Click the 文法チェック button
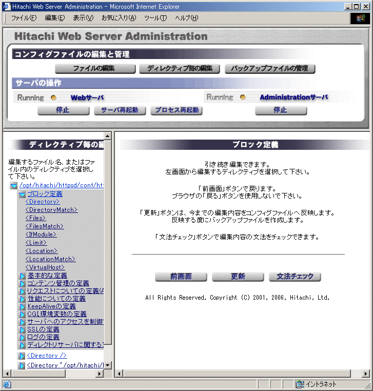373x391 pixels. click(x=295, y=277)
